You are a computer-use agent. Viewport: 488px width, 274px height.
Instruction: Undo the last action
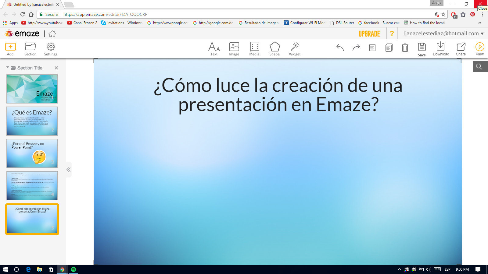pyautogui.click(x=340, y=47)
